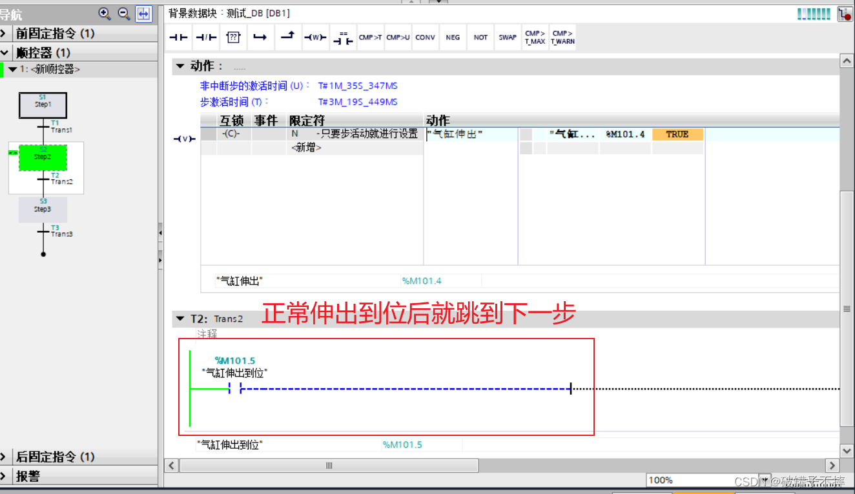Viewport: 855px width, 494px height.
Task: Click the 互锁 column header
Action: (233, 121)
